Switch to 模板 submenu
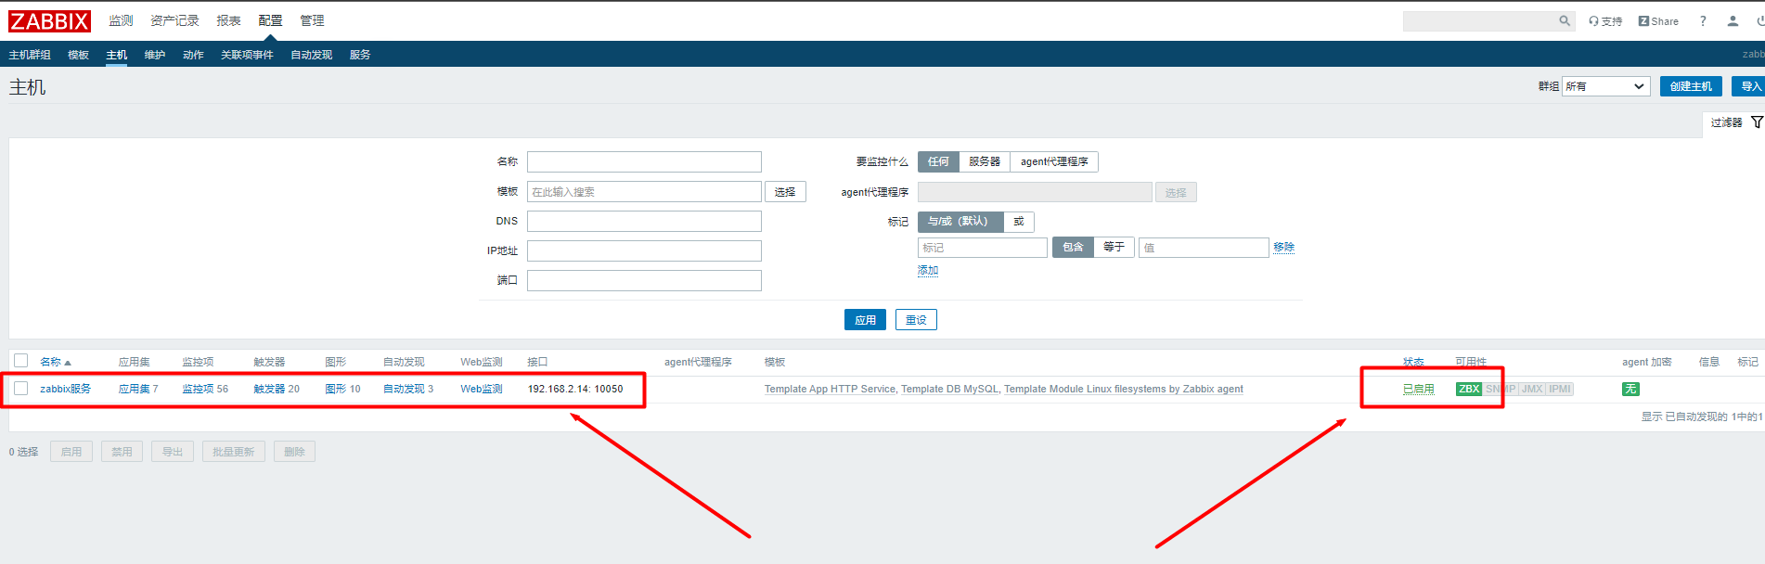Image resolution: width=1765 pixels, height=564 pixels. 78,55
